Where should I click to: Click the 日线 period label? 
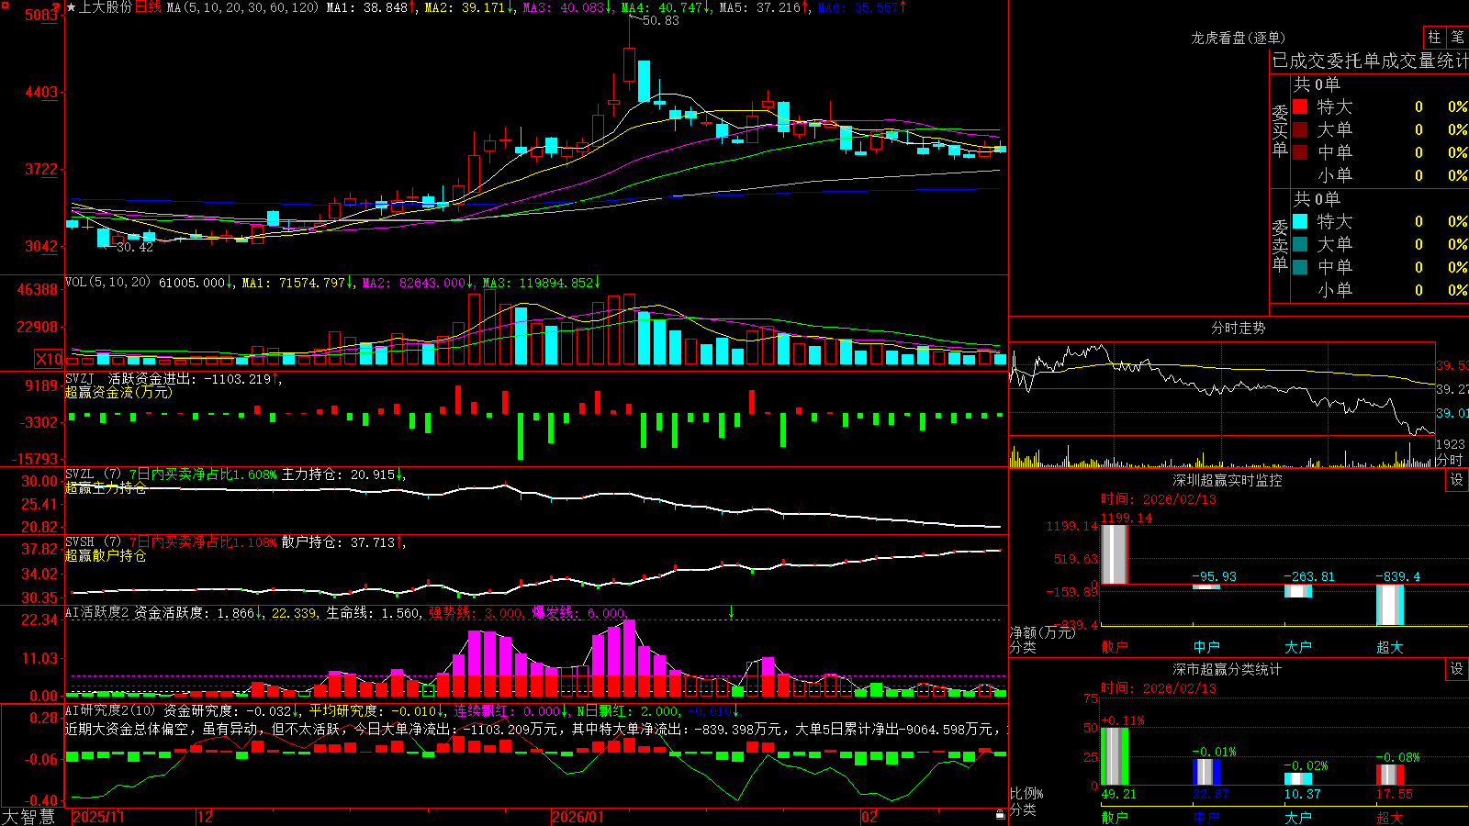[148, 7]
